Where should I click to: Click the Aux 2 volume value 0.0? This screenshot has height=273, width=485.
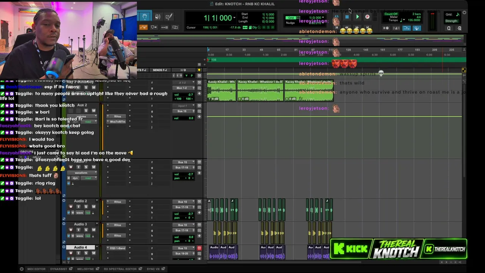point(190,118)
